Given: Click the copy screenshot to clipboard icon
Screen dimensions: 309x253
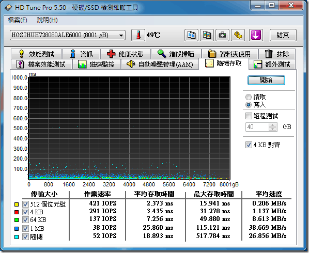Looking at the screenshot, I should coord(207,35).
